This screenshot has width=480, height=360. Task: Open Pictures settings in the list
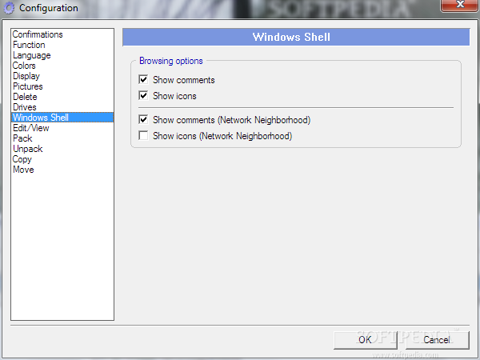coord(62,86)
